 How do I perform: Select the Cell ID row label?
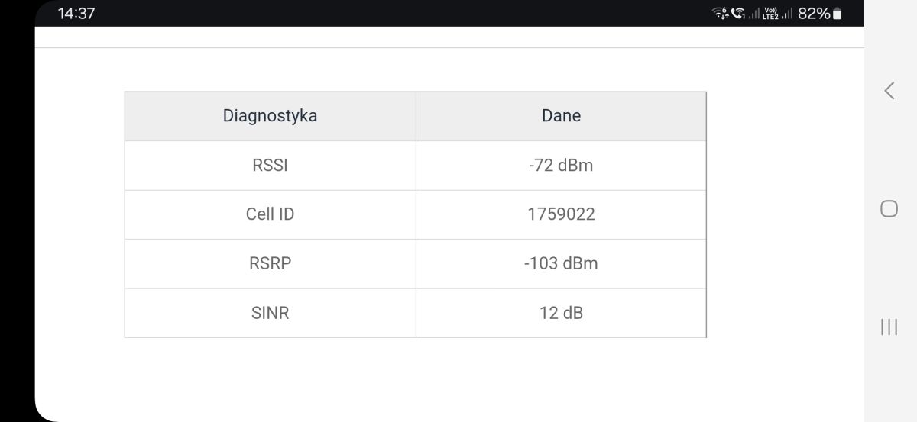pos(270,214)
